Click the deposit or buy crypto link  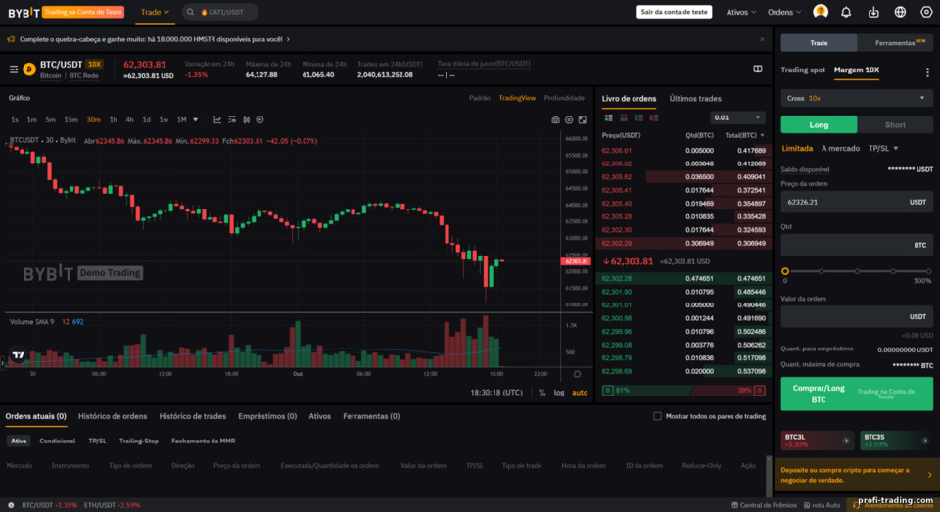click(x=856, y=475)
